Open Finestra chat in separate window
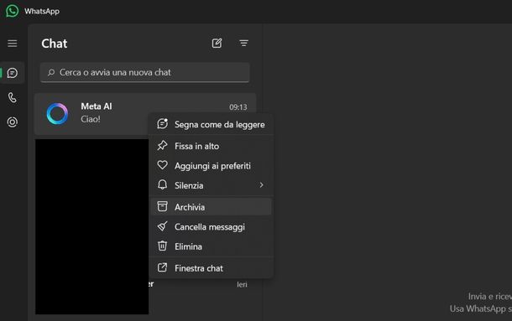Image resolution: width=512 pixels, height=321 pixels. pos(212,268)
